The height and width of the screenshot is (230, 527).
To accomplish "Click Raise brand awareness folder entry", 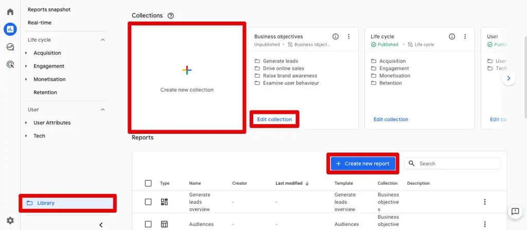I will [286, 76].
